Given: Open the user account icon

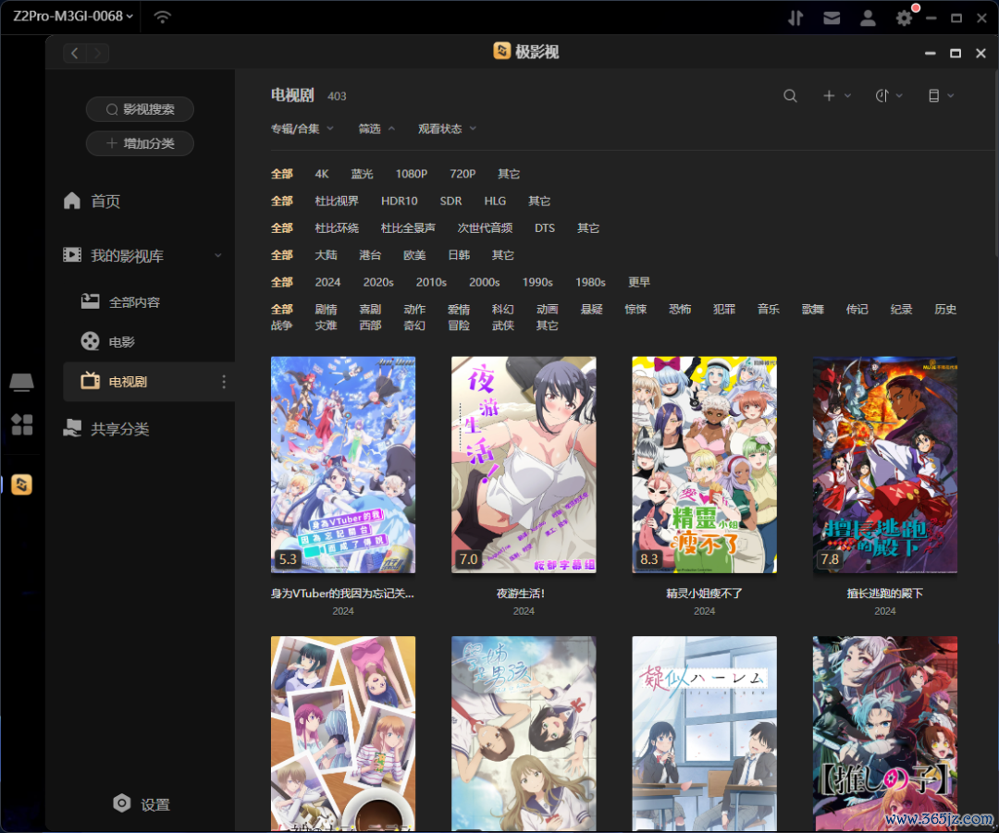Looking at the screenshot, I should point(868,18).
